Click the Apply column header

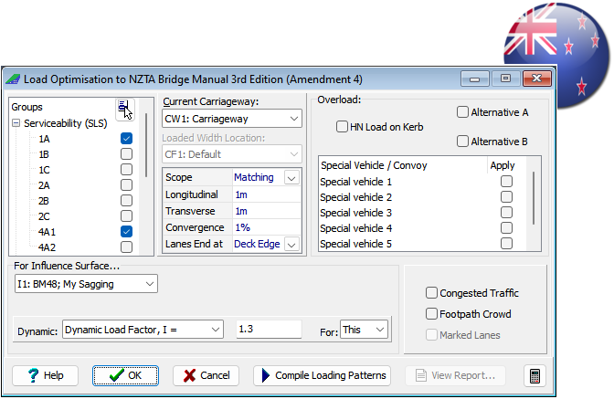coord(503,165)
